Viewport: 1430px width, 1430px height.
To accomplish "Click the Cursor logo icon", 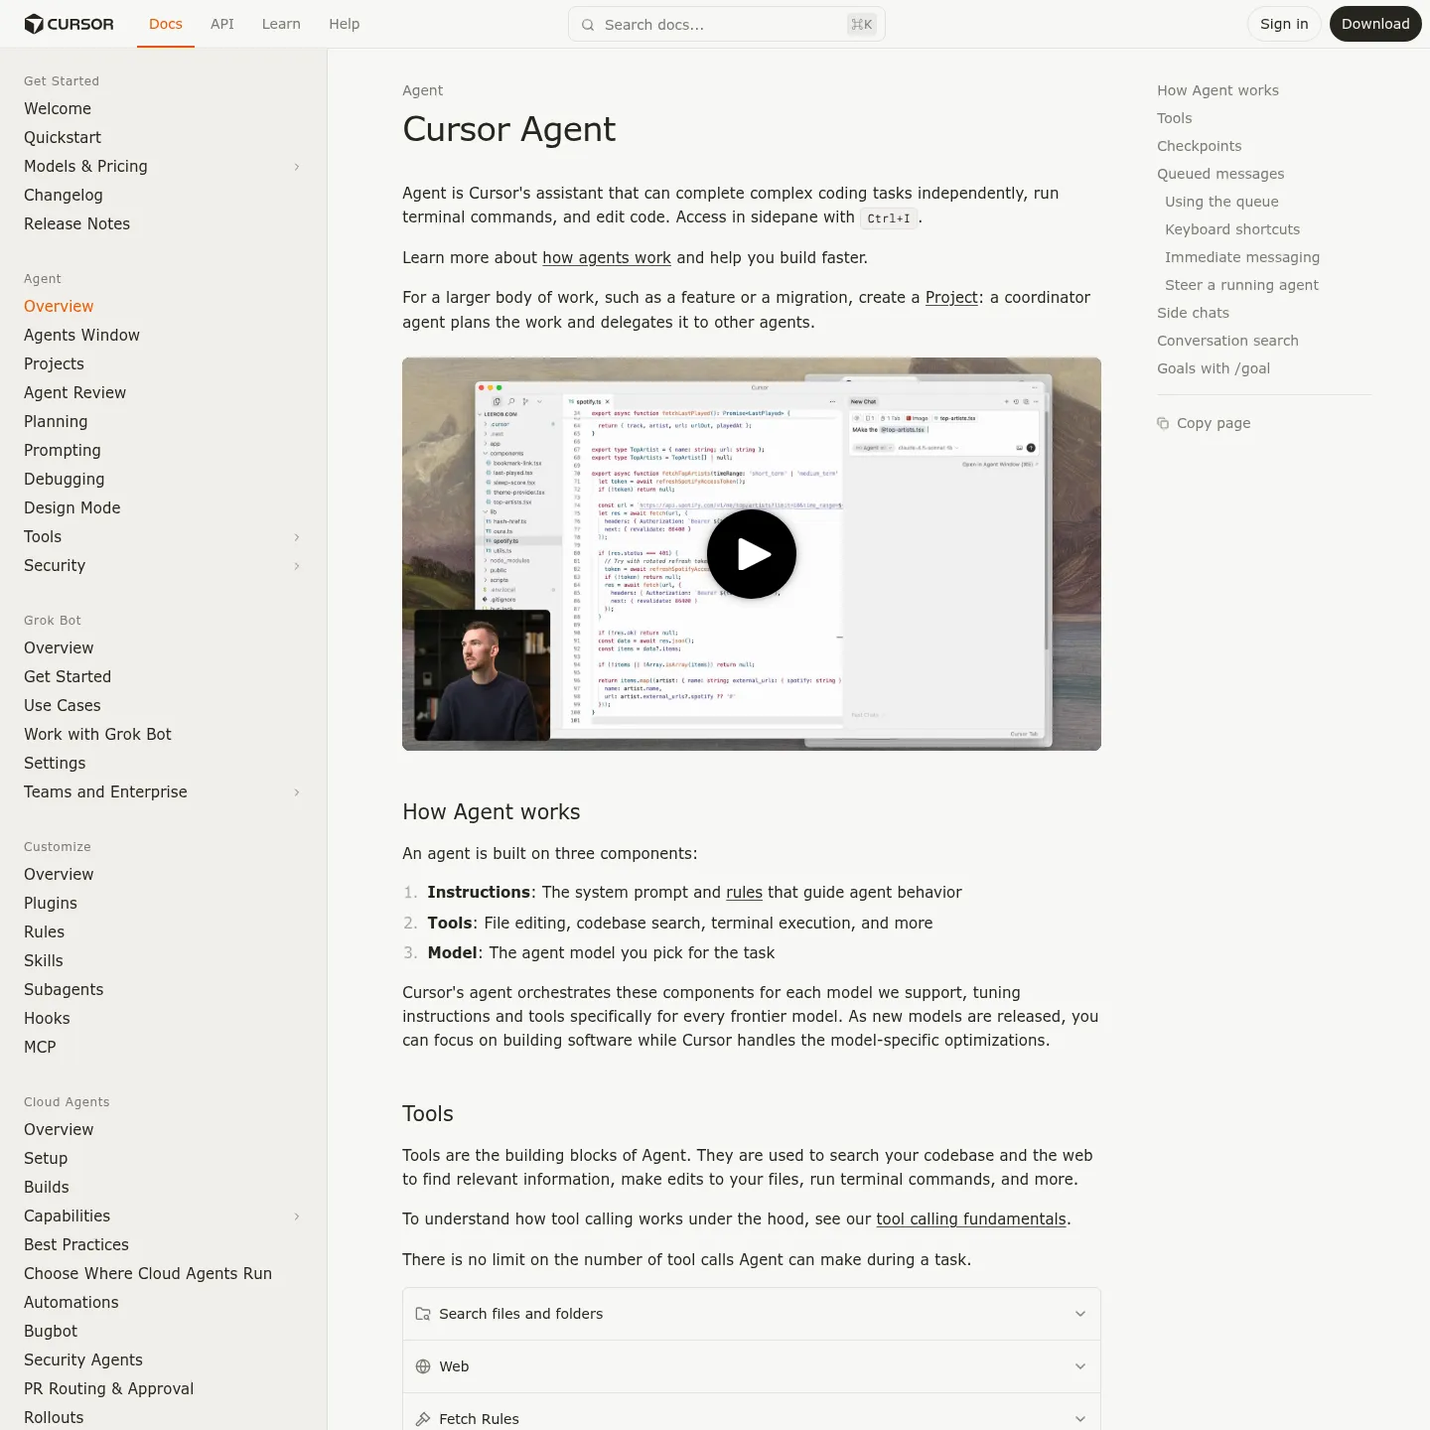I will pos(34,24).
